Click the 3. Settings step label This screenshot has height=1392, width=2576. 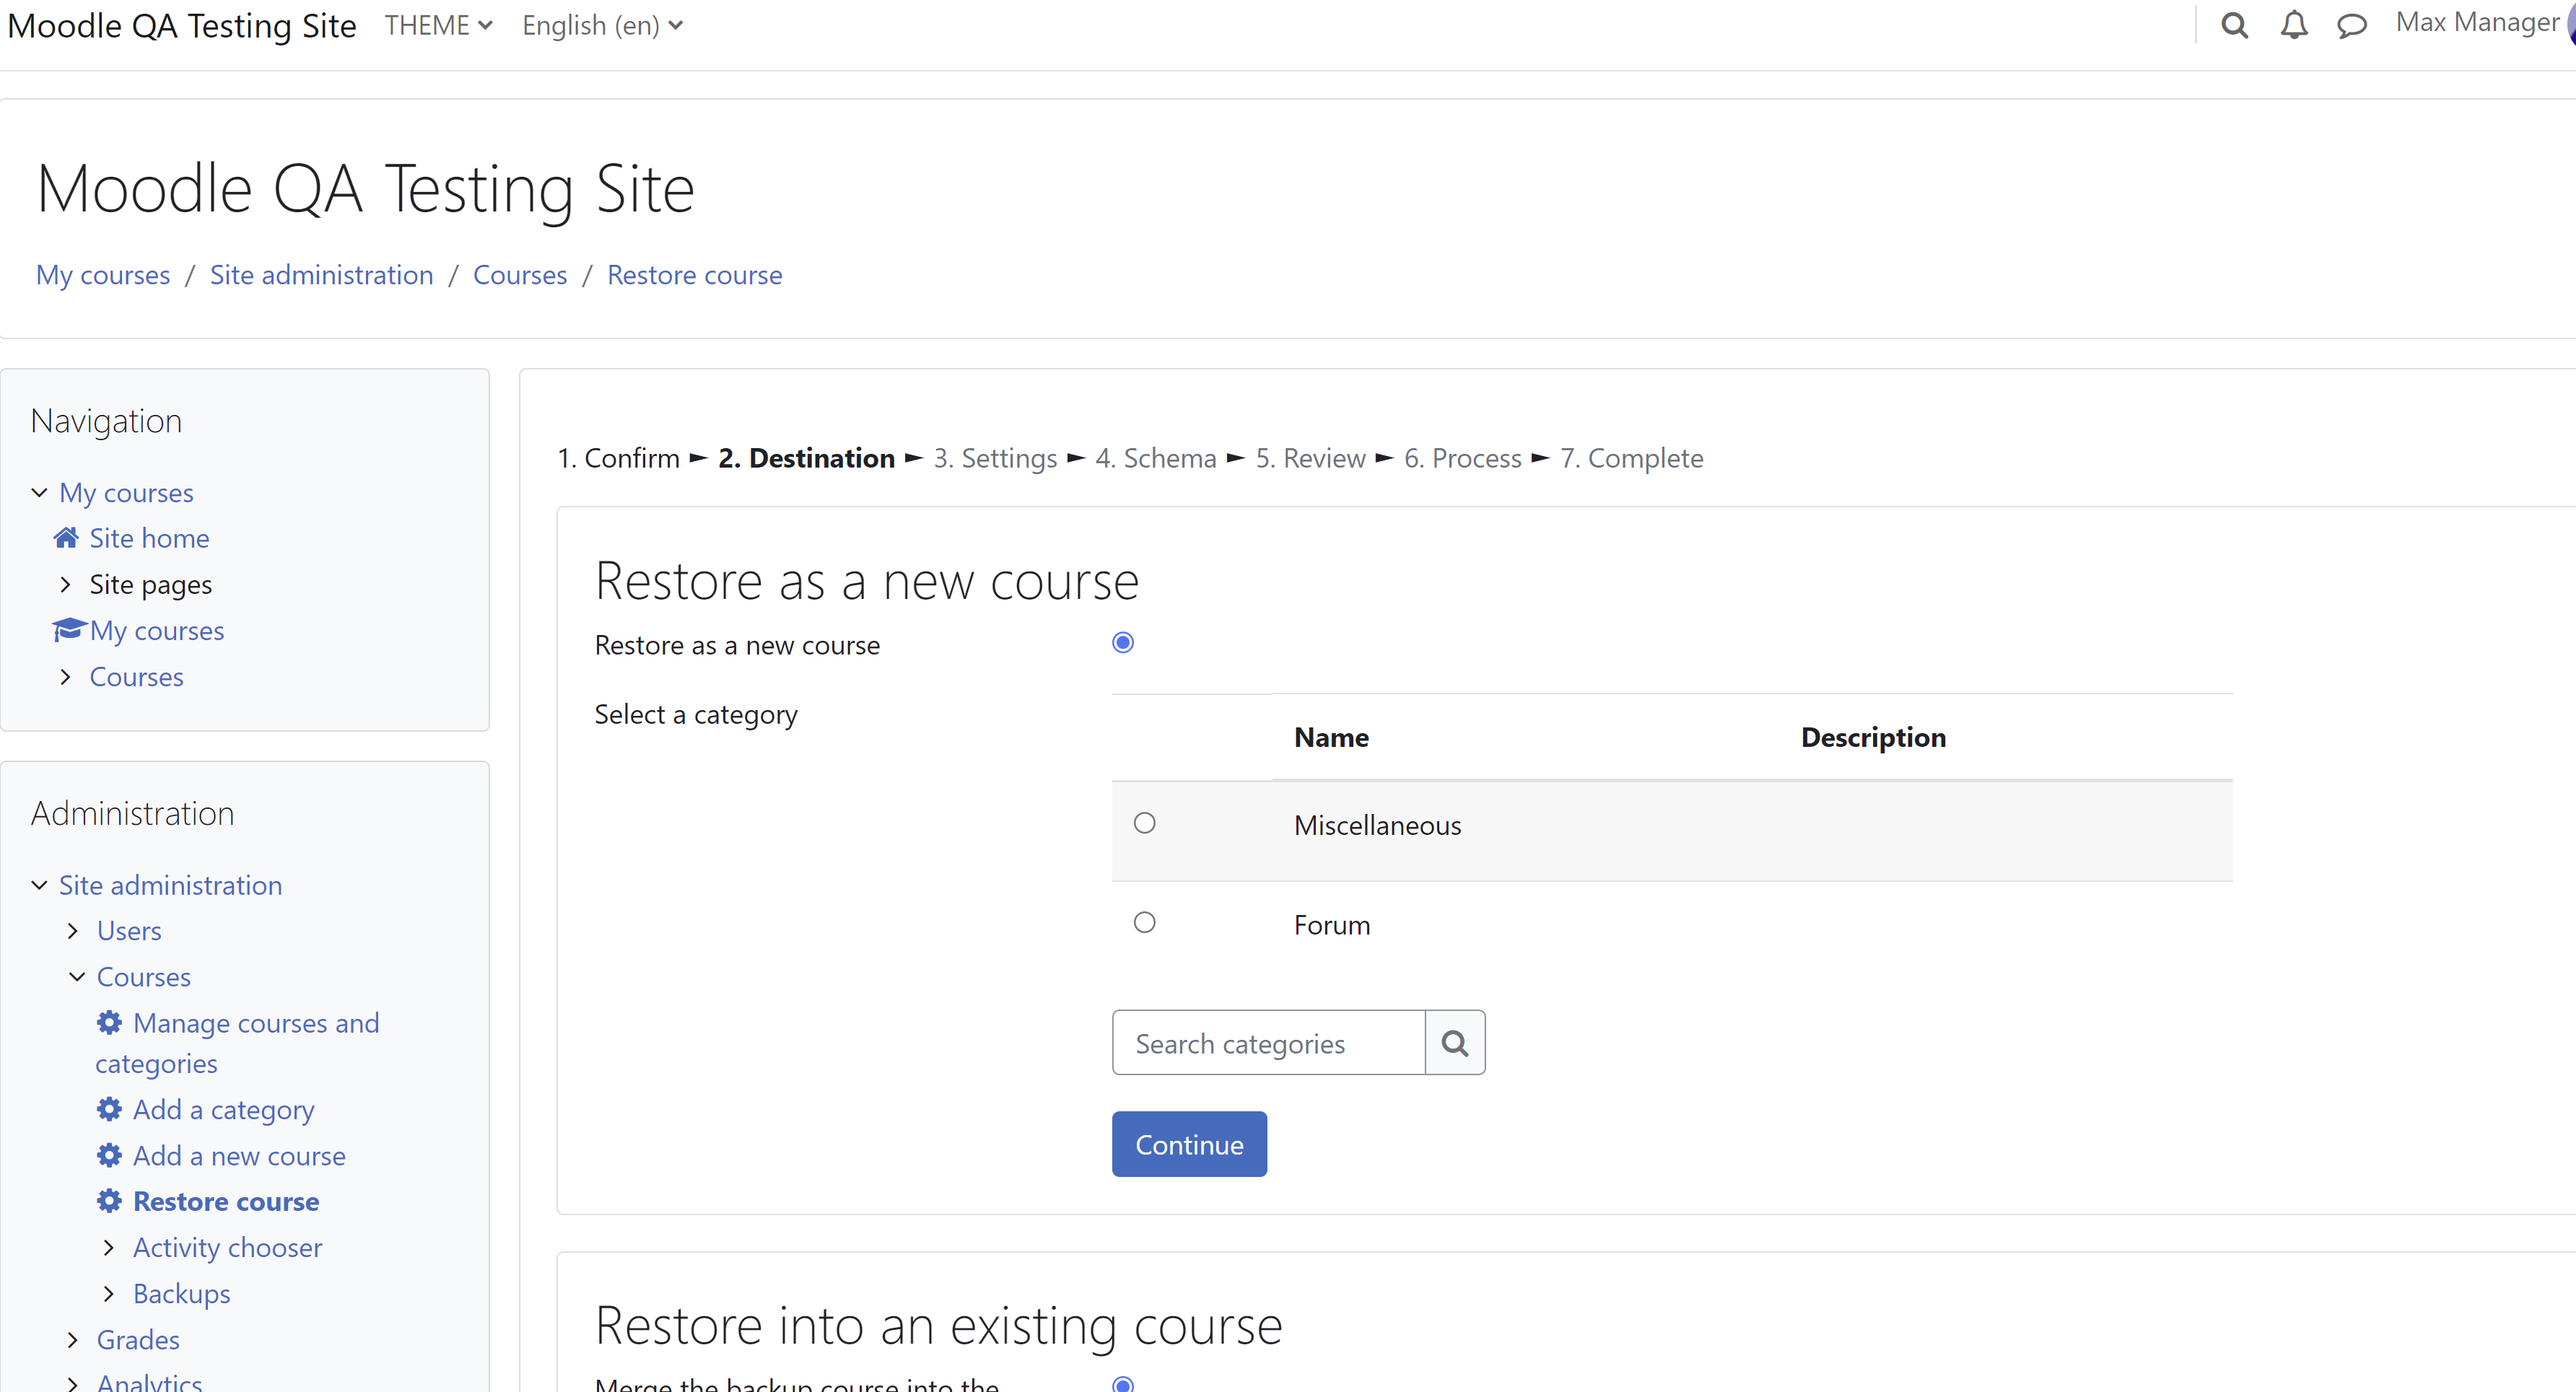[995, 458]
